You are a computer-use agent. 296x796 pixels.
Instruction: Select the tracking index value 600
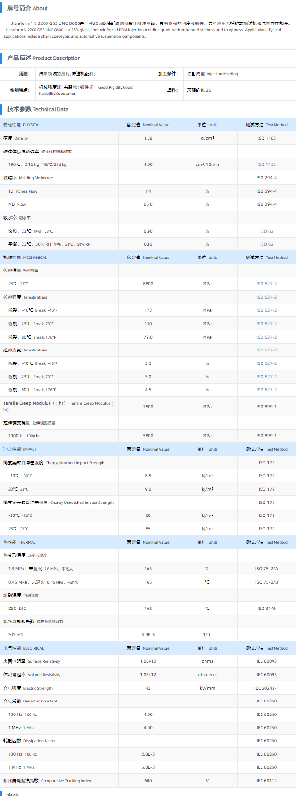tap(148, 781)
